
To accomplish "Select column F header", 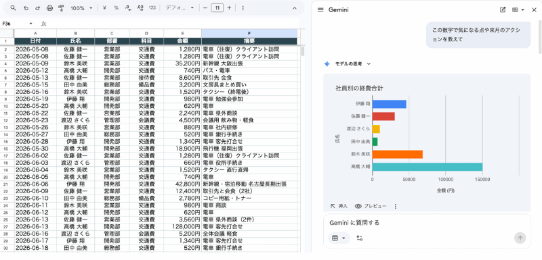I will 249,33.
